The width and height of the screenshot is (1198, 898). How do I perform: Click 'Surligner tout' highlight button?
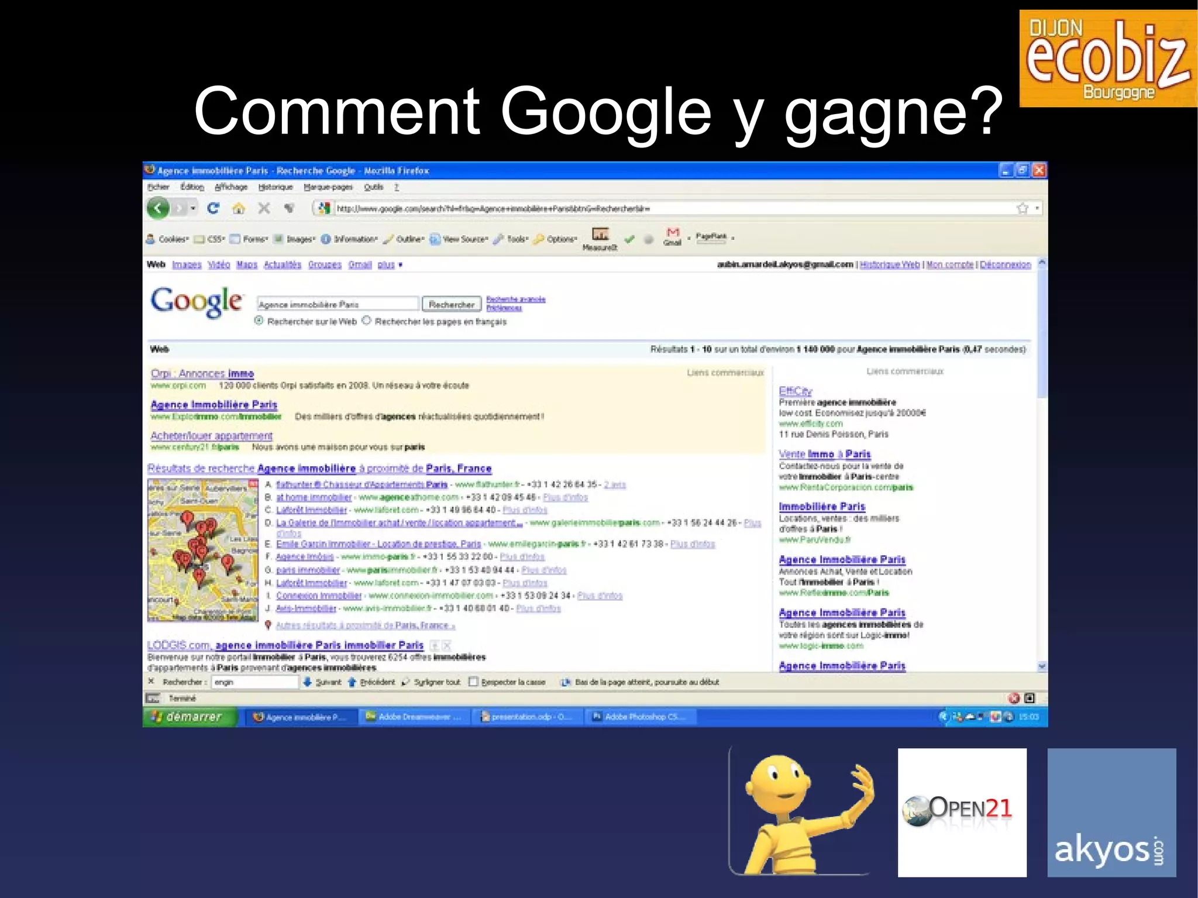(x=431, y=682)
